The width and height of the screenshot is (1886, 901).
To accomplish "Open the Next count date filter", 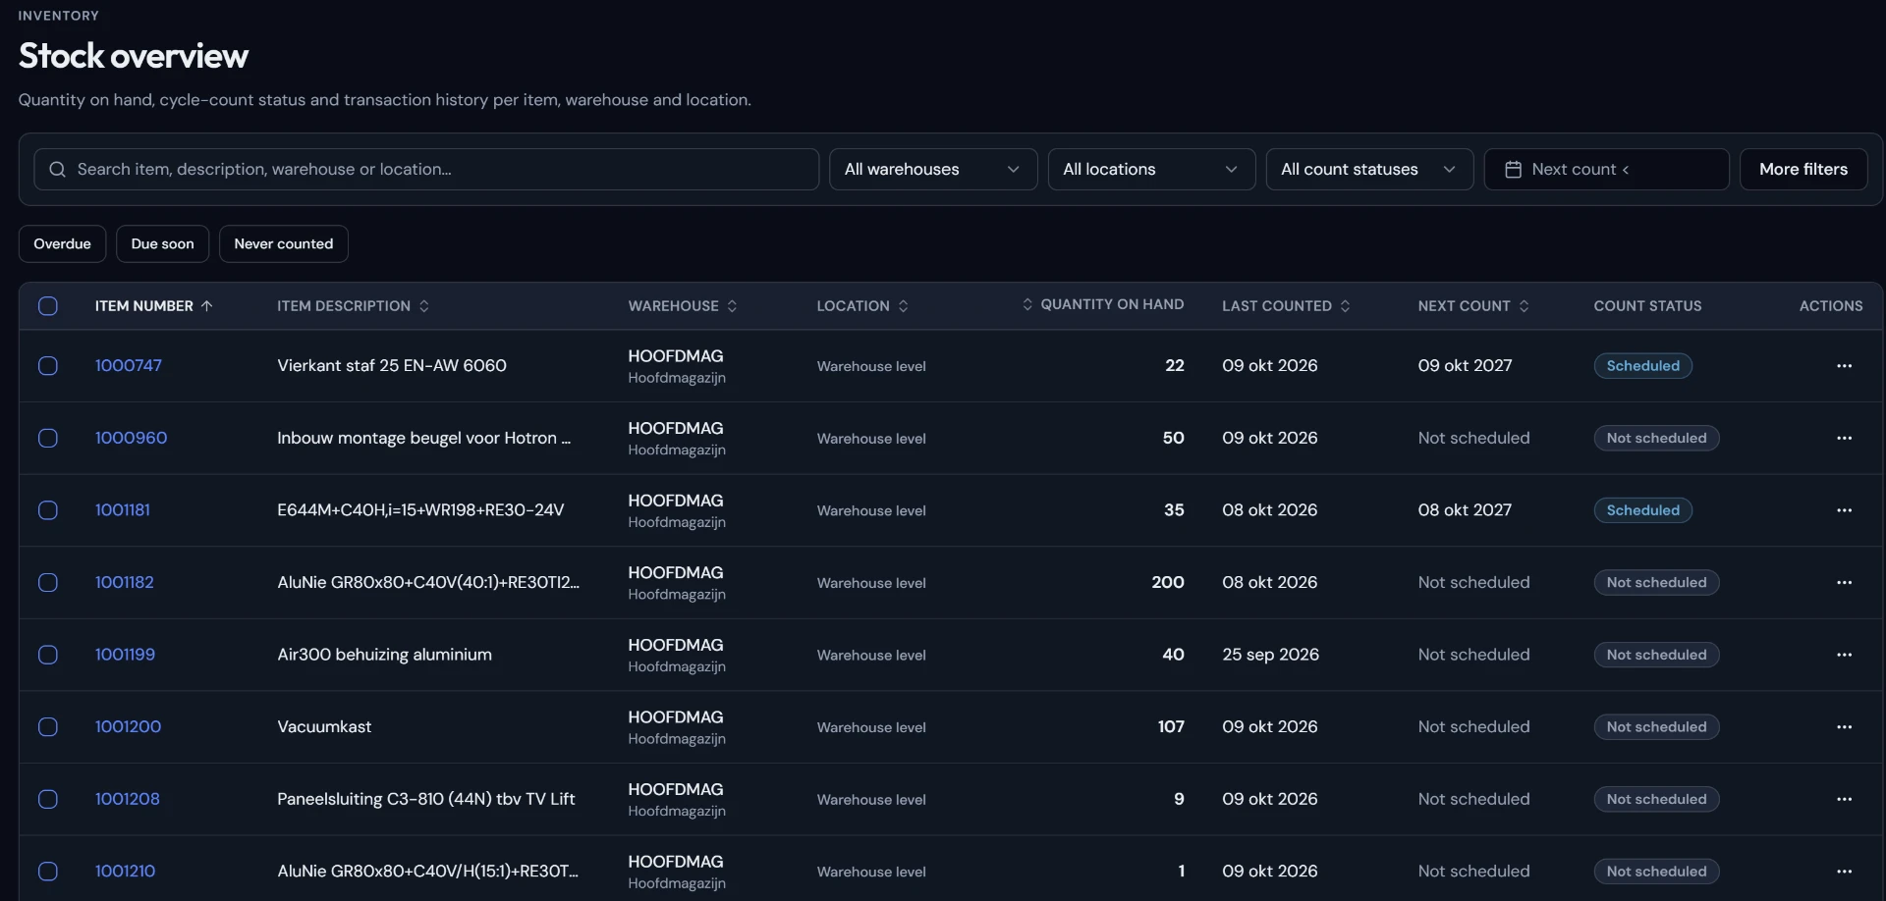I will coord(1606,169).
